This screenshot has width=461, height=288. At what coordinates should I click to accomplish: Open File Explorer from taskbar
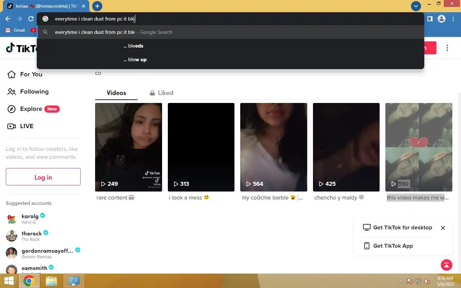click(52, 281)
